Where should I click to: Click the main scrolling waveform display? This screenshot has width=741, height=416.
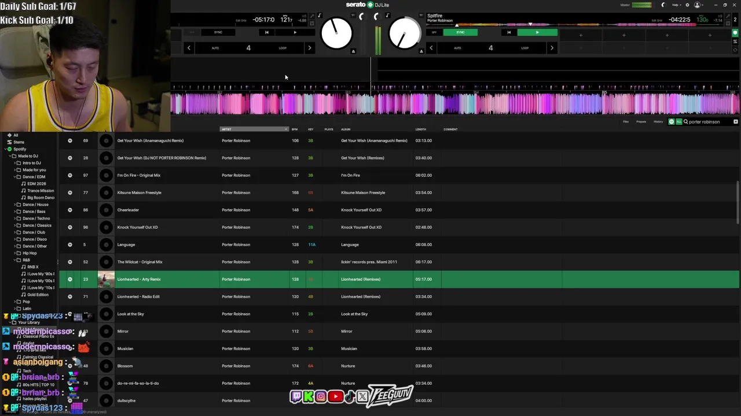tap(455, 103)
